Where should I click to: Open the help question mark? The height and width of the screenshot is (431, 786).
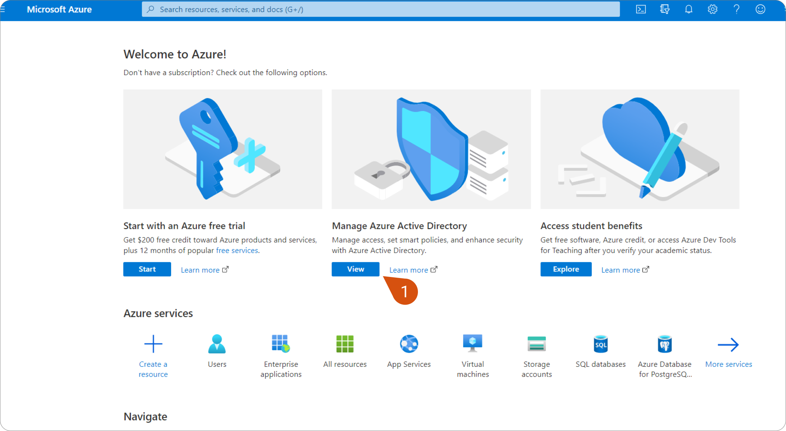click(736, 9)
